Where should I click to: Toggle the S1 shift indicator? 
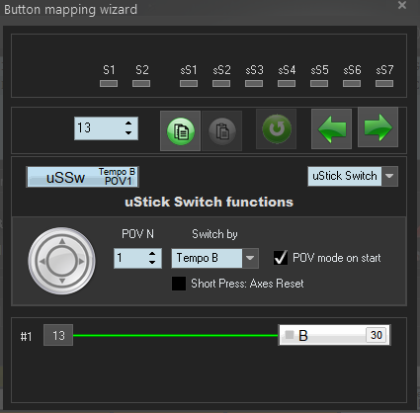click(x=109, y=84)
